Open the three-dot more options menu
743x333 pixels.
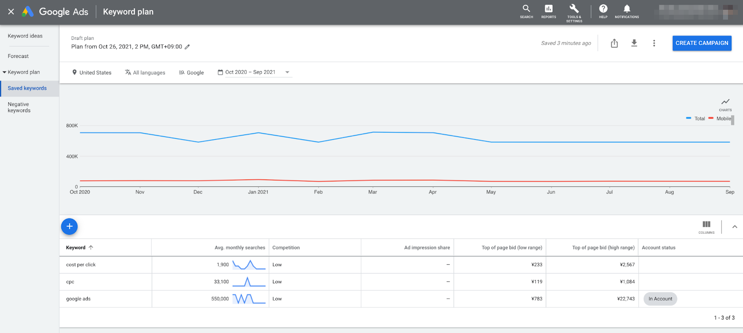[654, 43]
